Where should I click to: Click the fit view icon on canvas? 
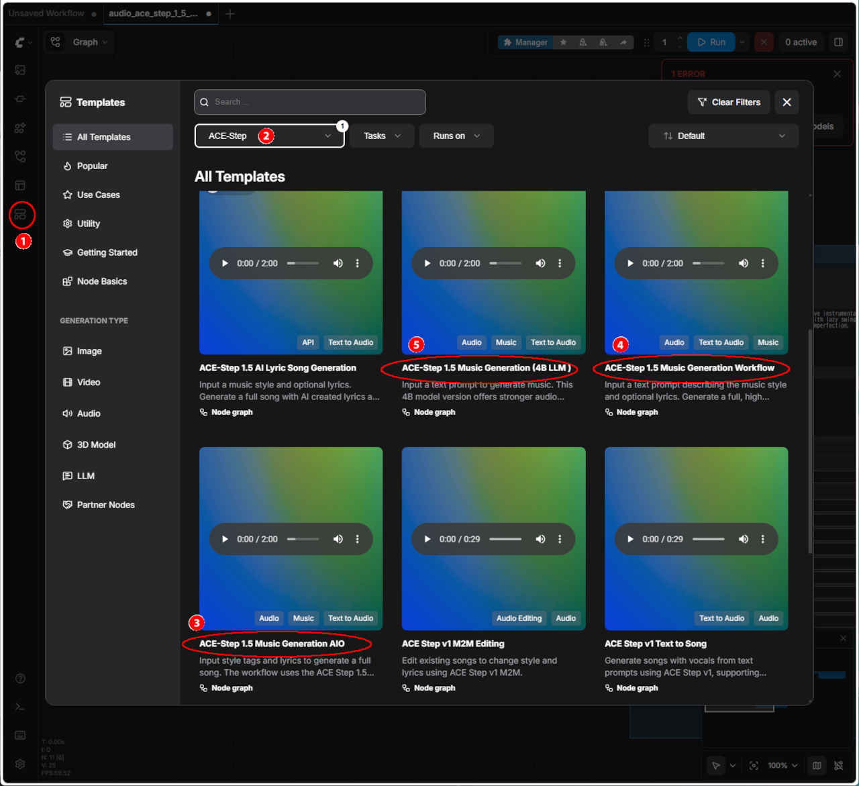pyautogui.click(x=754, y=765)
